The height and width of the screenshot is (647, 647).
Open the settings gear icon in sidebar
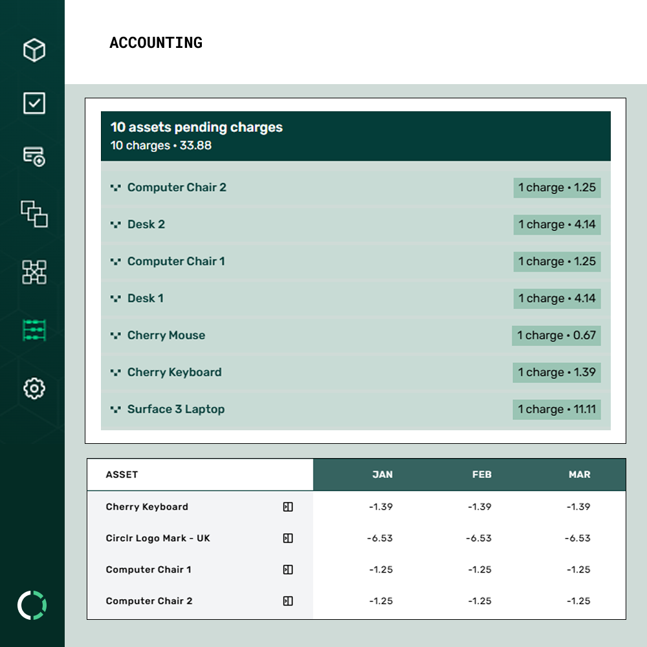point(34,388)
